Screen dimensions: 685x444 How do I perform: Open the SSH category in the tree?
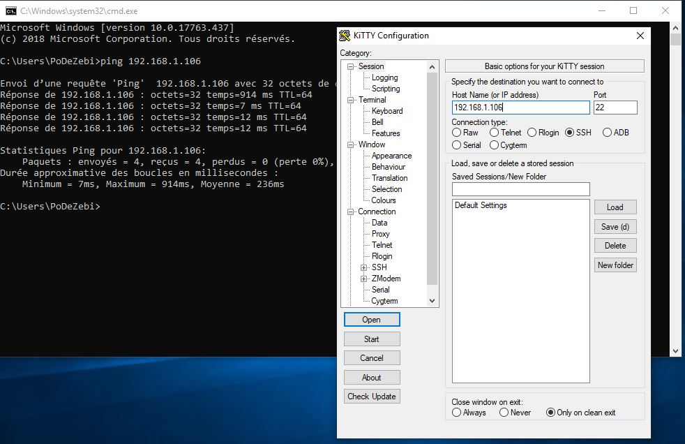[379, 267]
